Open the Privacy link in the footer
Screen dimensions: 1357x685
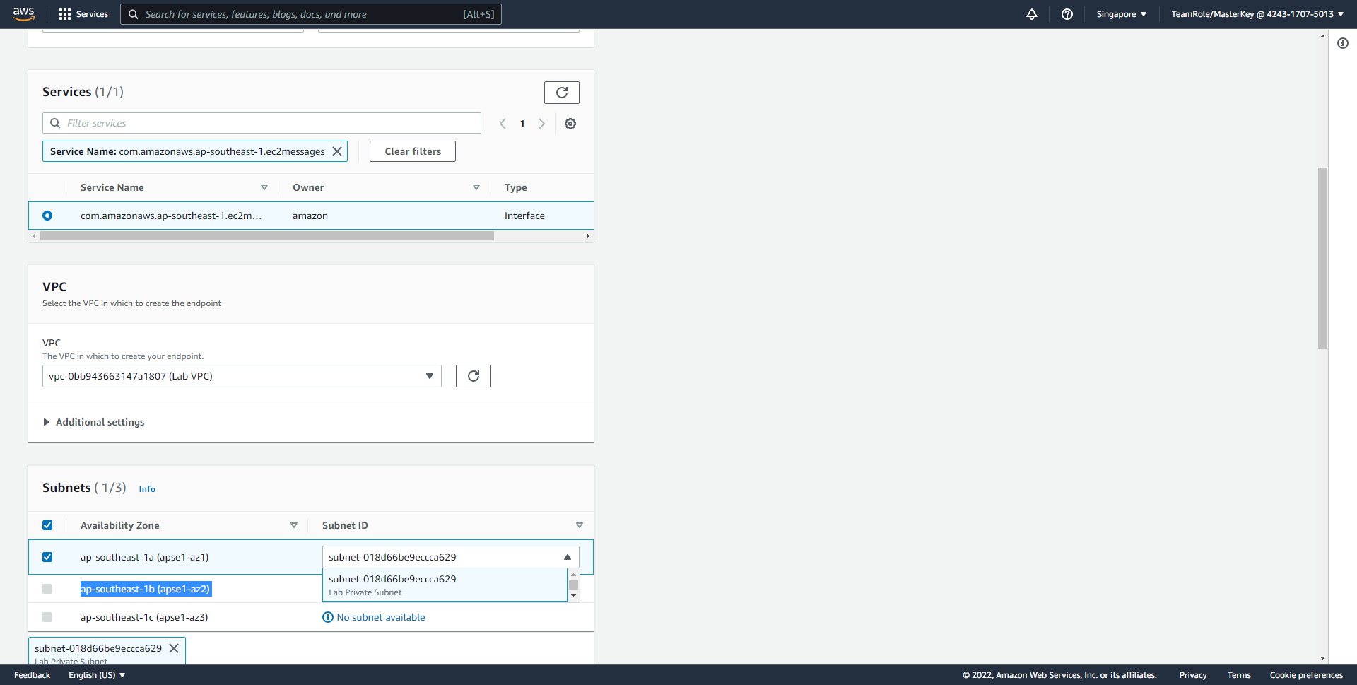(1192, 675)
